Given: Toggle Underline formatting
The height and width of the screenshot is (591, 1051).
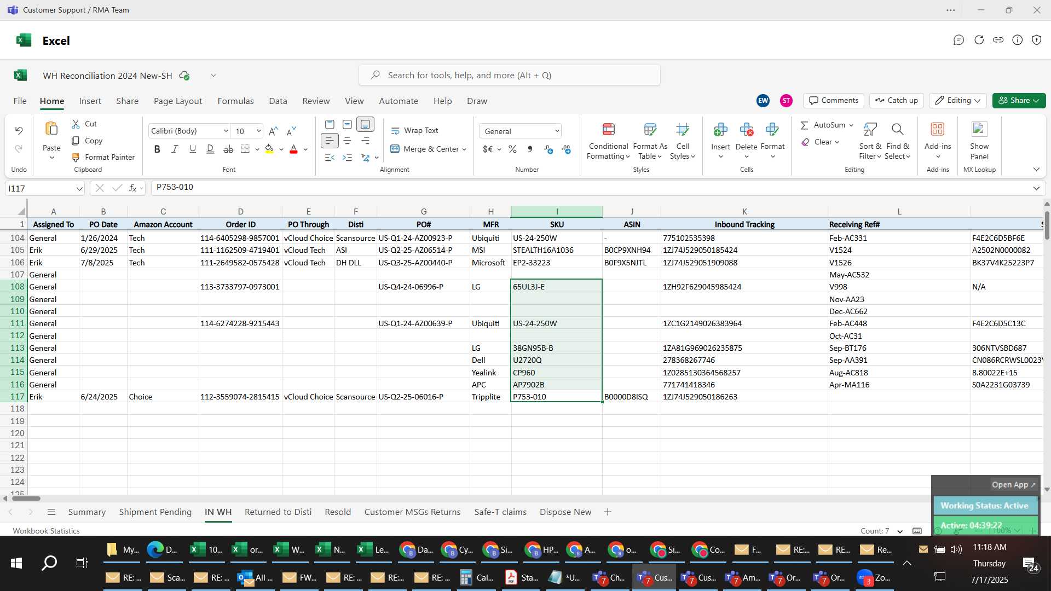Looking at the screenshot, I should (x=193, y=149).
